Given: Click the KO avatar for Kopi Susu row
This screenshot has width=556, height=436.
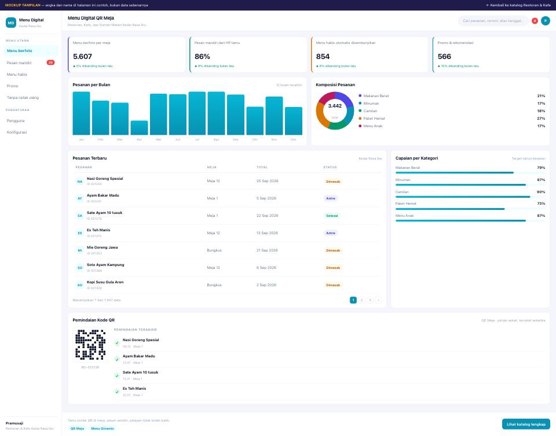Looking at the screenshot, I should 80,285.
